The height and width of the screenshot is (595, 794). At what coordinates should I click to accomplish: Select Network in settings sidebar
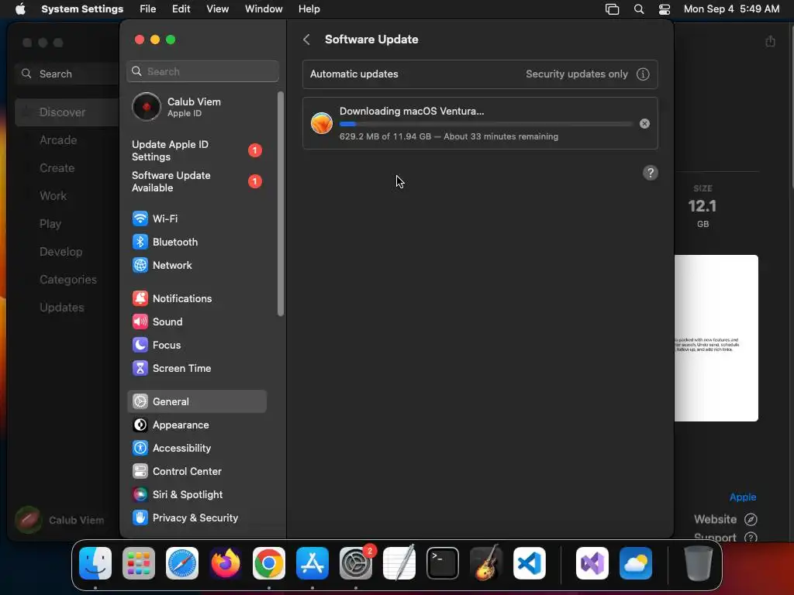pos(196,265)
